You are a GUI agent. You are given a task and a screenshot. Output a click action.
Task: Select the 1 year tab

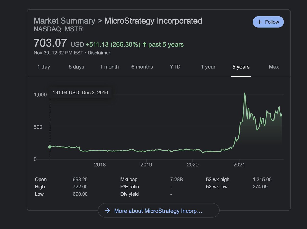pos(208,67)
